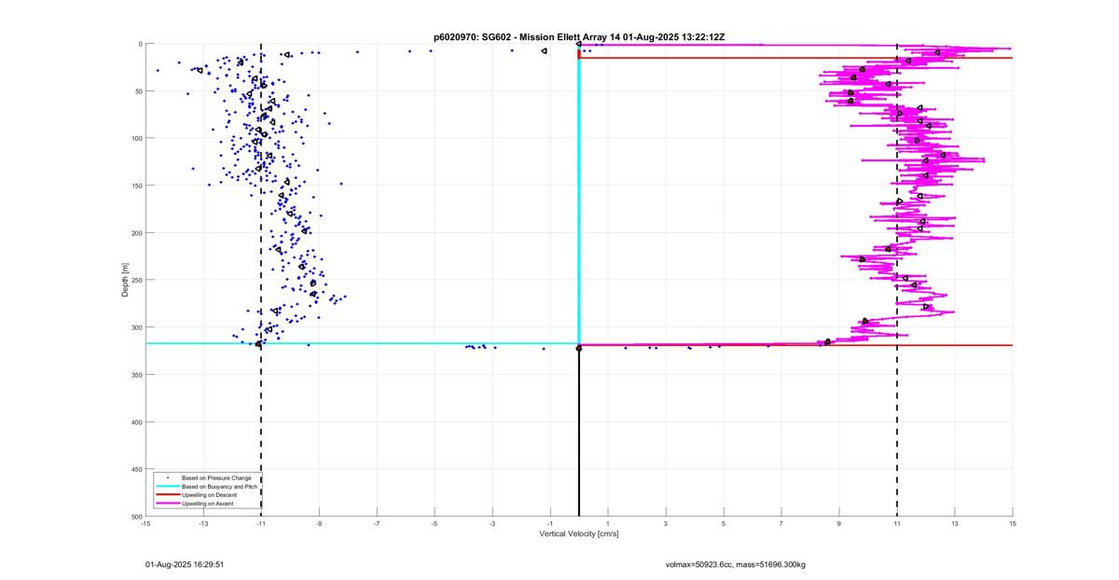Click the positive '15' x-axis tick label
This screenshot has width=1119, height=580.
coord(1013,524)
